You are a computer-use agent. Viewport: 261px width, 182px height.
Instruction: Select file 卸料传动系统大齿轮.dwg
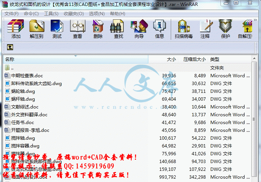pyautogui.click(x=37, y=84)
